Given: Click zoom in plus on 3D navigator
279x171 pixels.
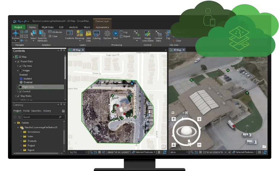Looking at the screenshot, I should 199,119.
